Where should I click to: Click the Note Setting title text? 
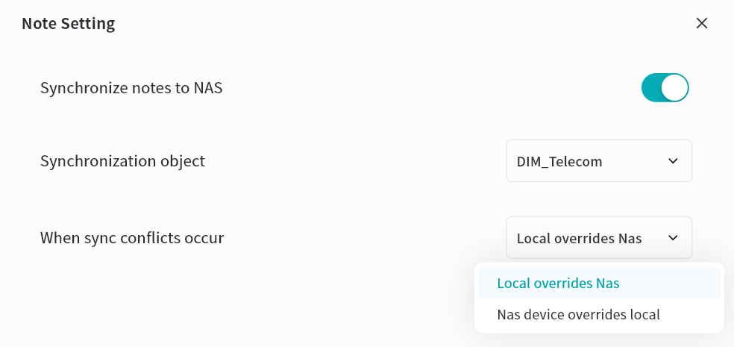(68, 24)
